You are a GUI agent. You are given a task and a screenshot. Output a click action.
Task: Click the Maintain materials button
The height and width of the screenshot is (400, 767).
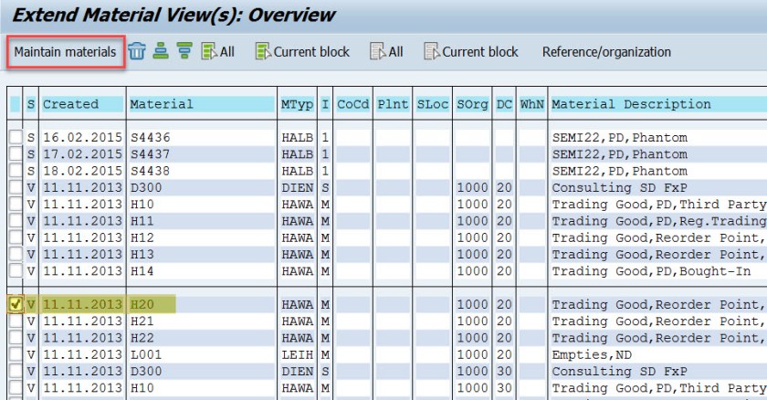(66, 52)
